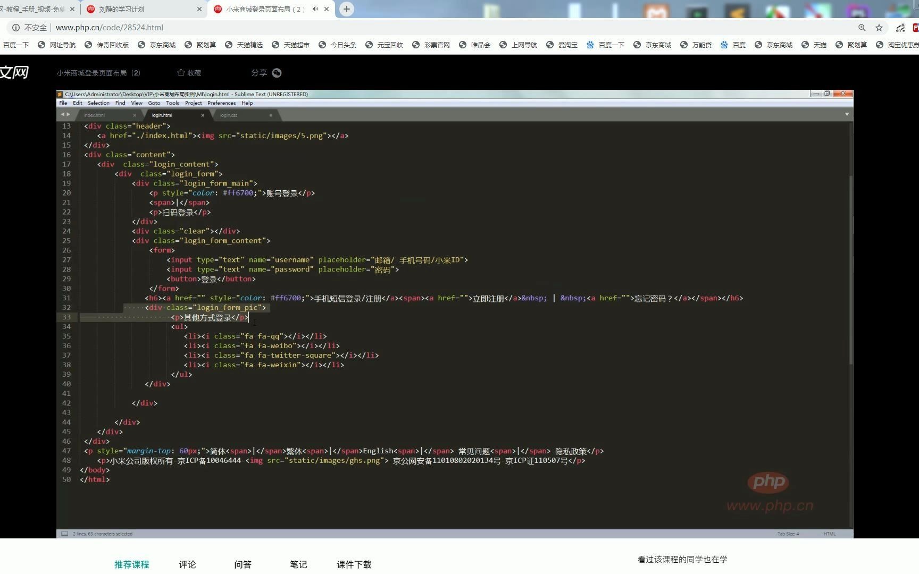
Task: Select the 问答 tab below the video
Action: point(243,564)
